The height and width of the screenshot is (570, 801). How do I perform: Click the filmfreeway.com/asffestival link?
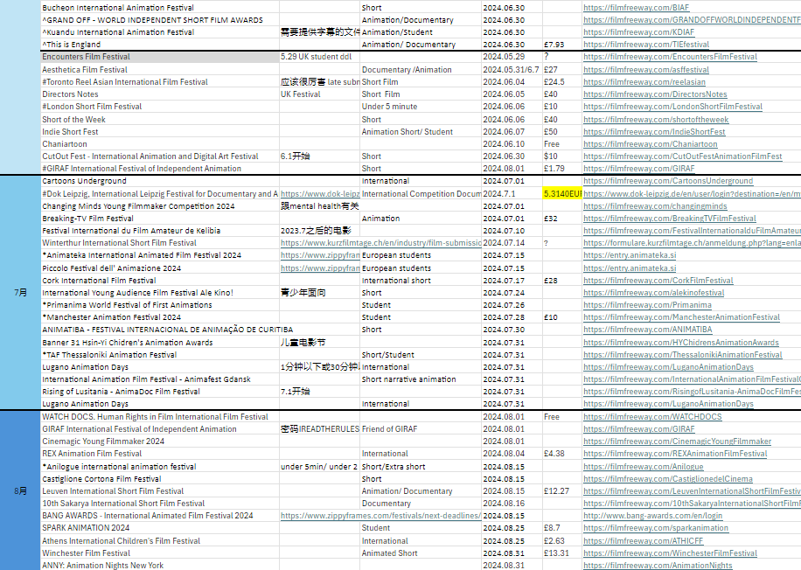tap(646, 69)
